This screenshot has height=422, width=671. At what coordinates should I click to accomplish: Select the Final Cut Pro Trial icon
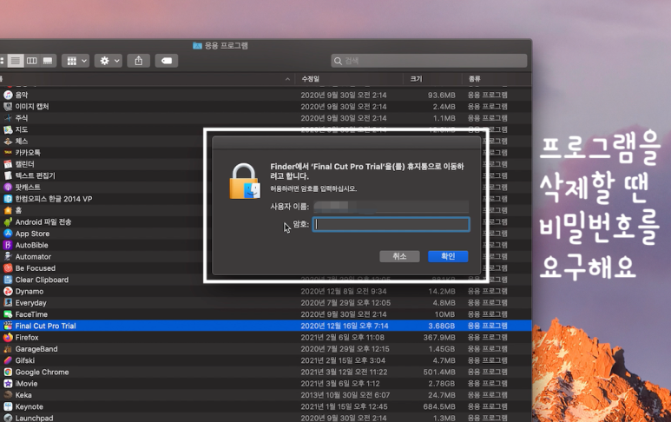[x=8, y=326]
